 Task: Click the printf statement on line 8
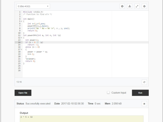point(49,28)
